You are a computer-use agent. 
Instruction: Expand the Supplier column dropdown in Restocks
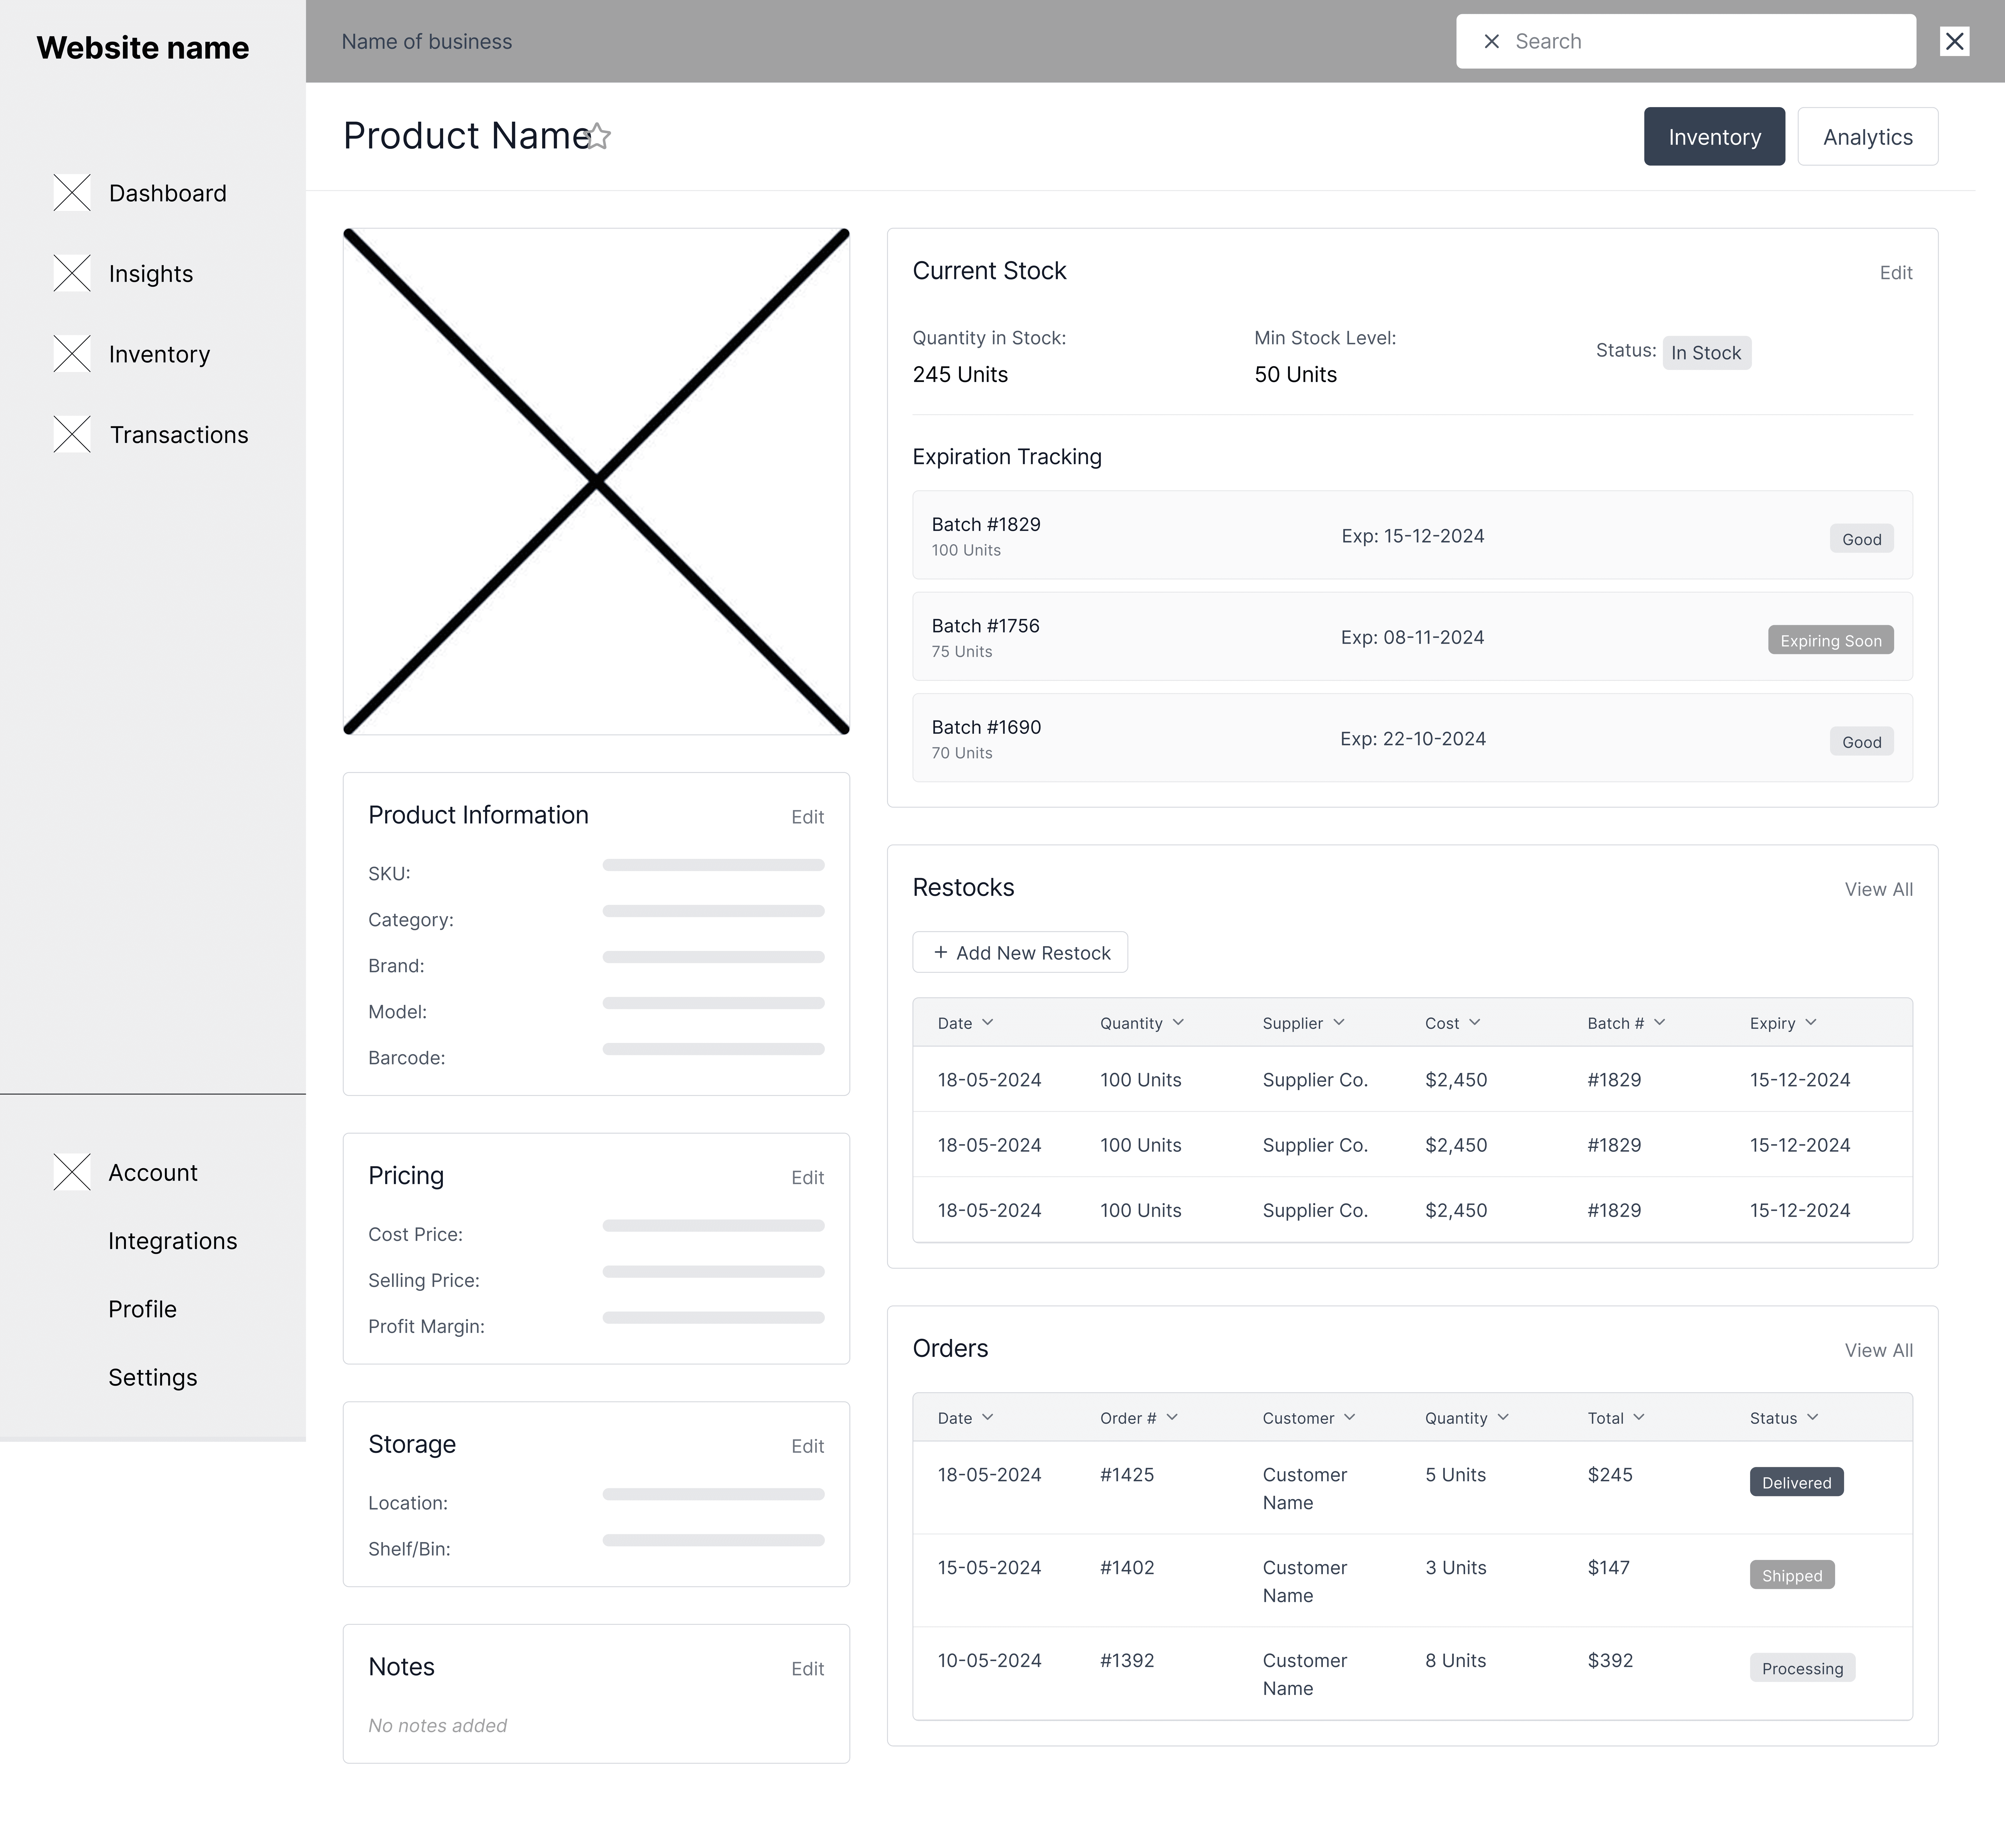click(x=1339, y=1022)
